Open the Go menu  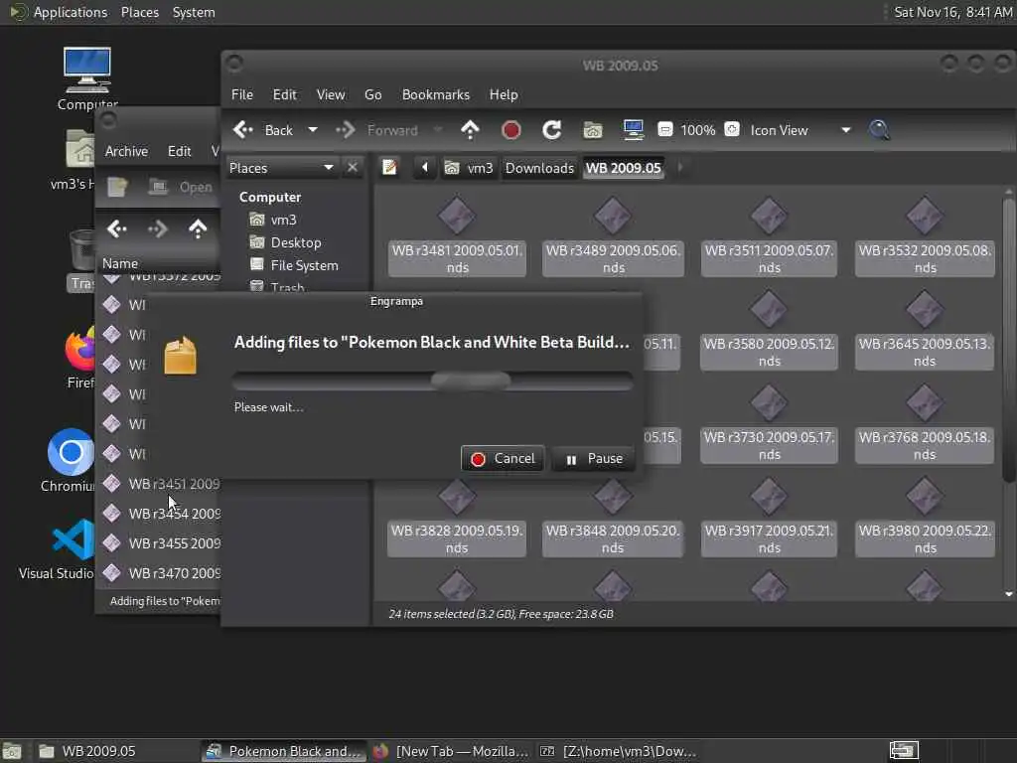click(x=373, y=94)
